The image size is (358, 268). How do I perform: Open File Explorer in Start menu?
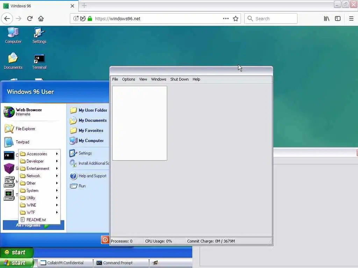(x=20, y=129)
